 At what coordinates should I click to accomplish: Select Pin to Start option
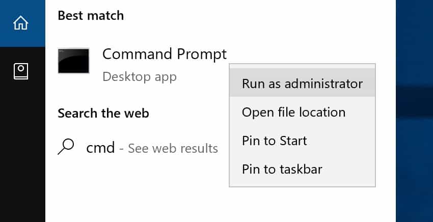click(x=302, y=141)
